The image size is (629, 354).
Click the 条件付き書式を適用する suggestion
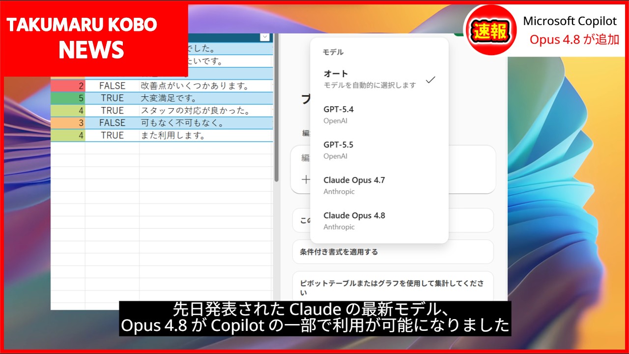(x=393, y=252)
